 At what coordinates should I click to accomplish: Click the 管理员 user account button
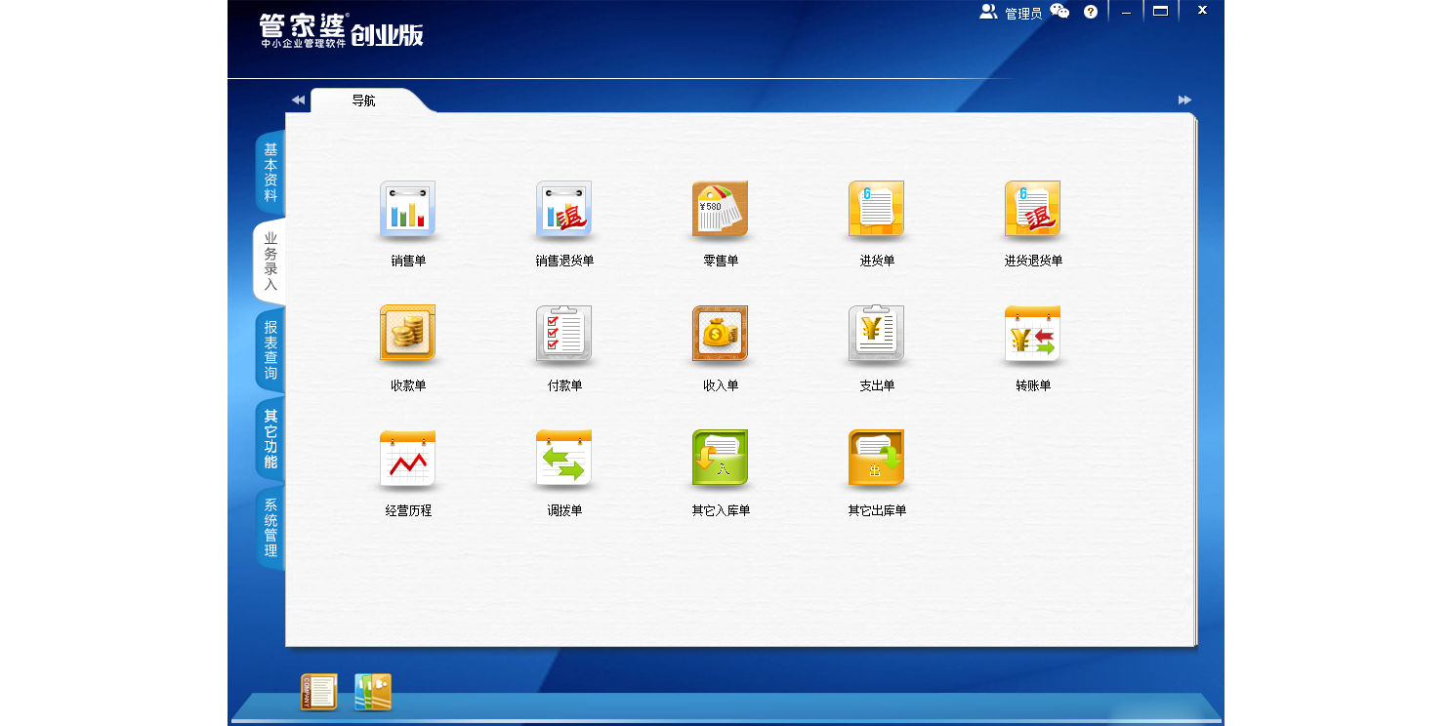[1012, 13]
